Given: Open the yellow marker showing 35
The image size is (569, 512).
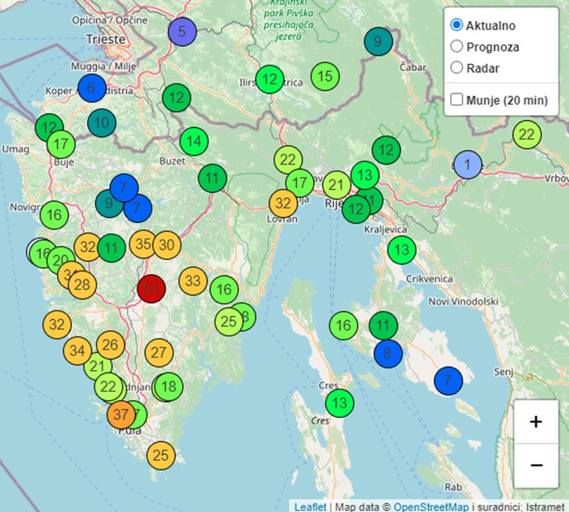Looking at the screenshot, I should (143, 245).
